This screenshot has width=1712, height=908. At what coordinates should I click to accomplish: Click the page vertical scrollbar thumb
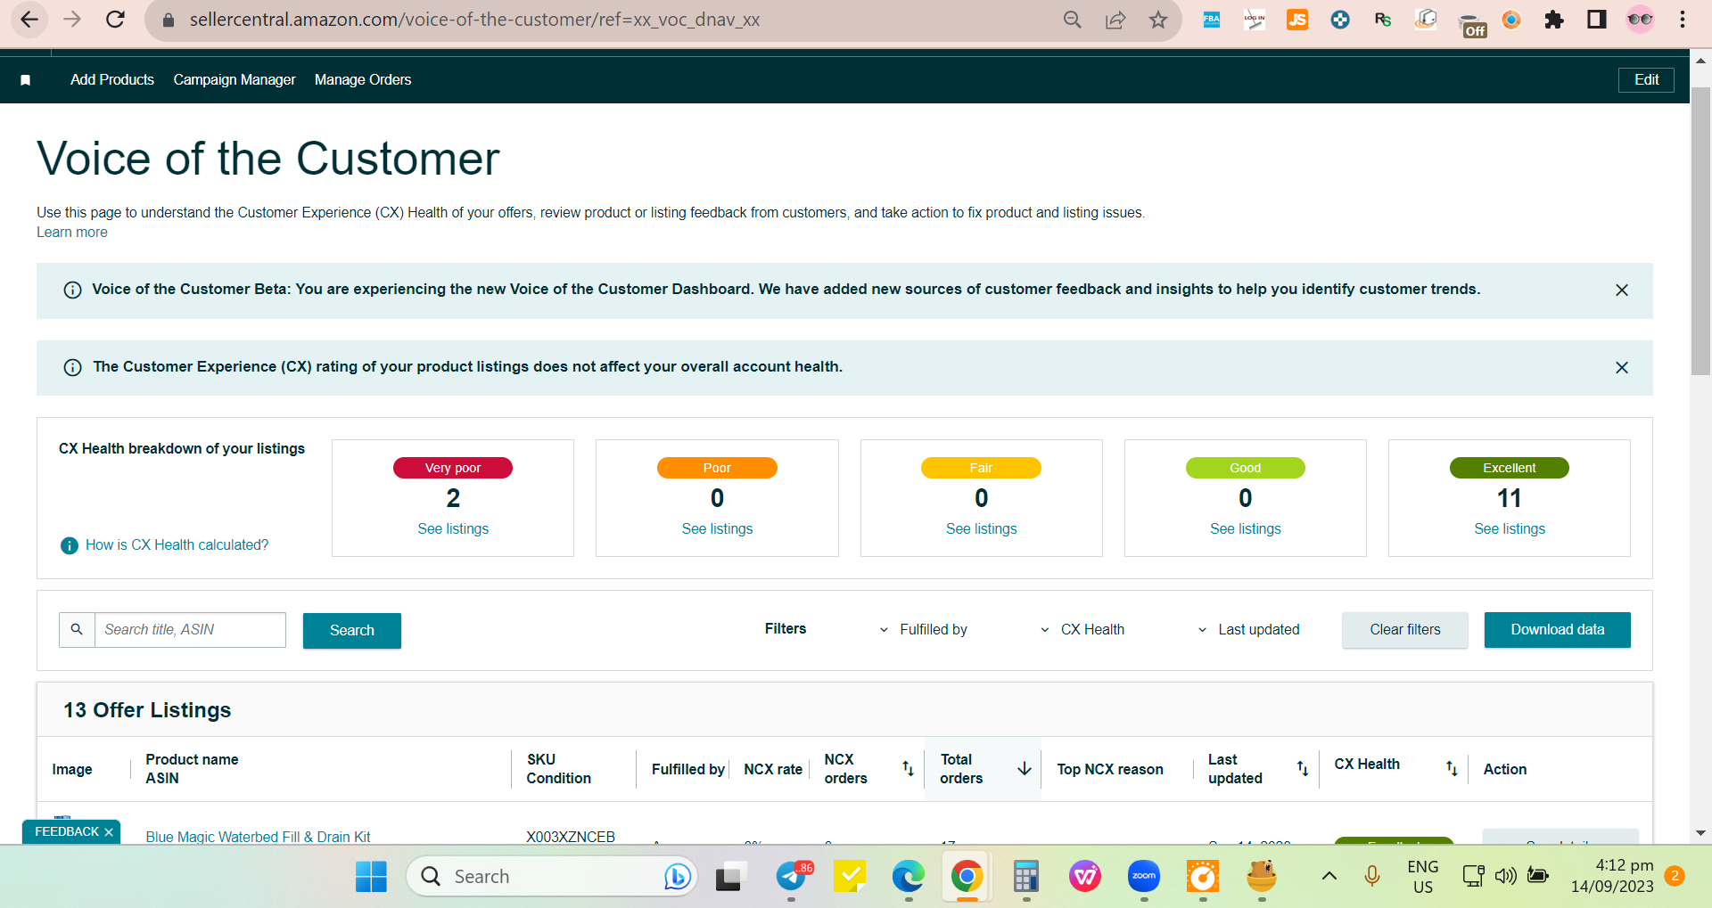[1700, 232]
